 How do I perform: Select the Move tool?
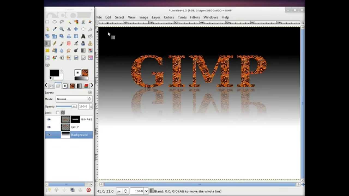pos(76,29)
